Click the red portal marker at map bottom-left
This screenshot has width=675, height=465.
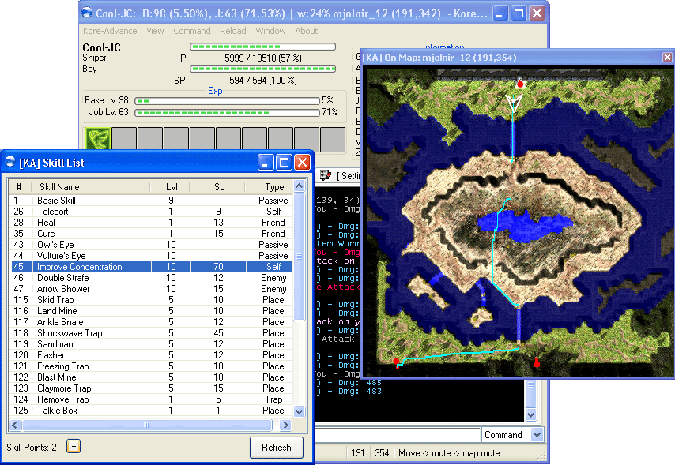pyautogui.click(x=397, y=362)
